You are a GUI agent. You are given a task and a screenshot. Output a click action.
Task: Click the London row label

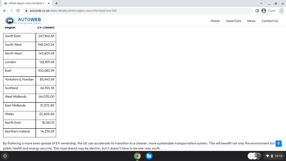(x=10, y=62)
